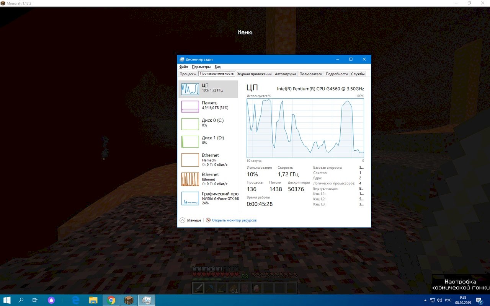490x306 pixels.
Task: Select the NVIDIA GeForce GPU item
Action: pos(208,198)
